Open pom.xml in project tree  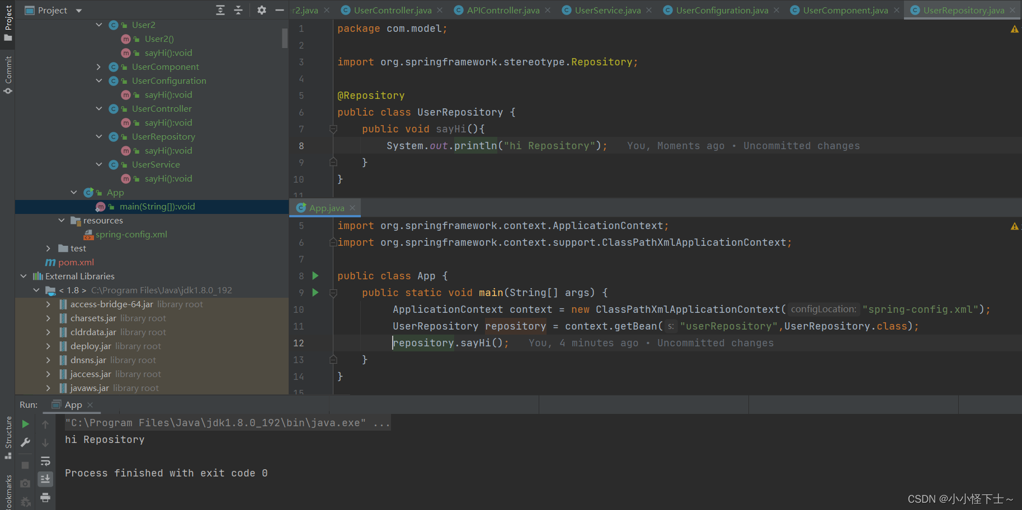(76, 262)
